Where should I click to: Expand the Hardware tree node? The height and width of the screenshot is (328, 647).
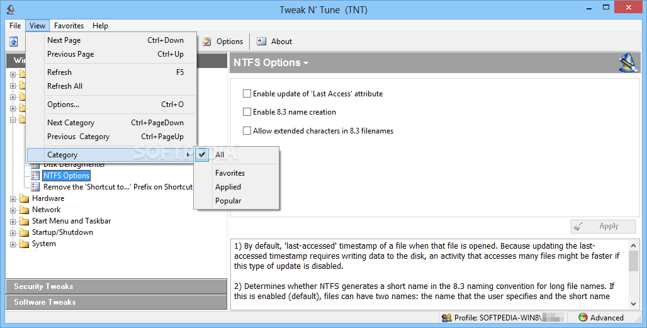tap(13, 199)
